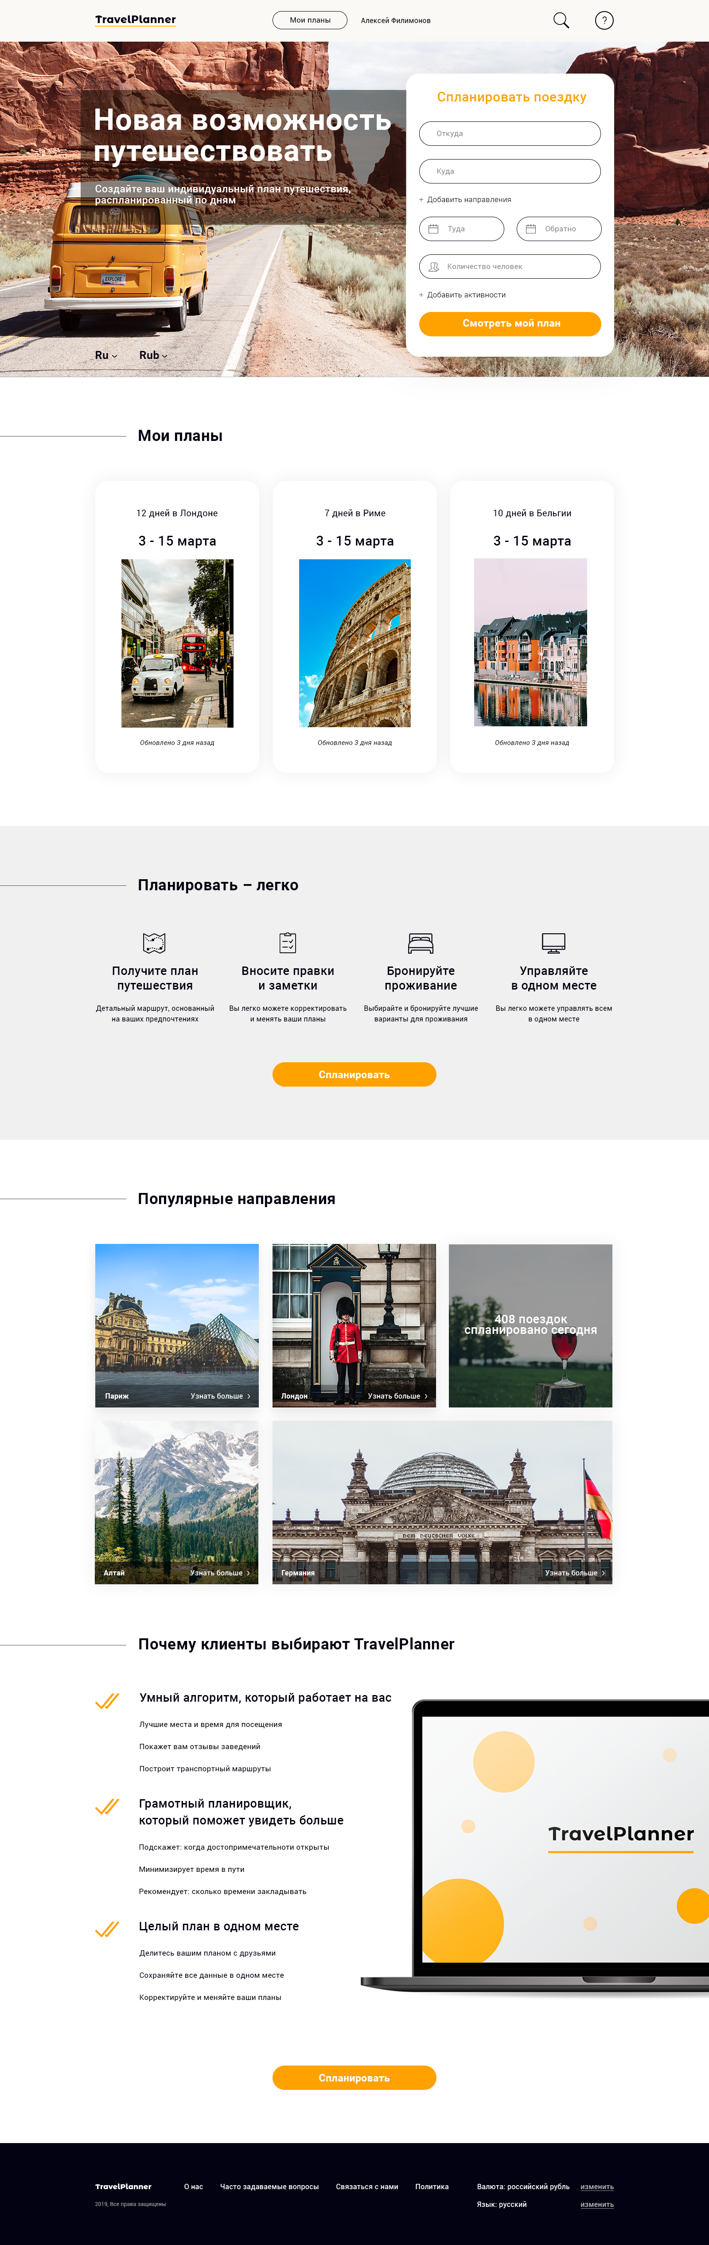Click the TravelPlanner logo in footer
The image size is (709, 2245).
point(123,2186)
